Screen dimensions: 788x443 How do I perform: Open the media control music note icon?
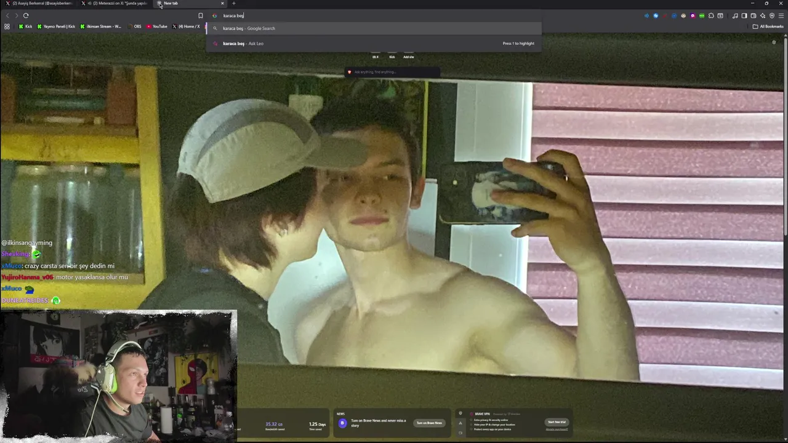pyautogui.click(x=735, y=15)
